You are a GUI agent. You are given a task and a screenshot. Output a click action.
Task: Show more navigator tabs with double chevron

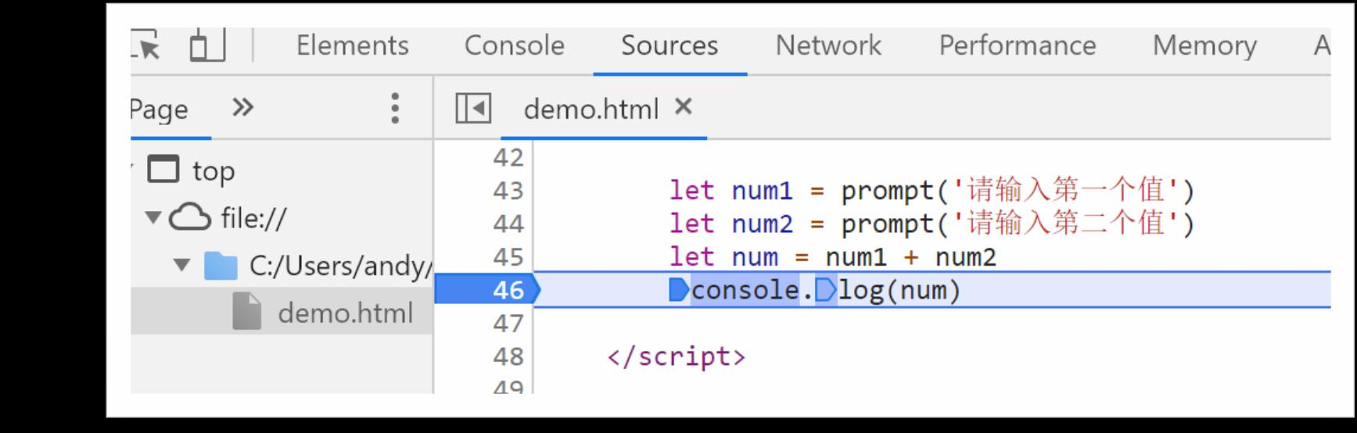tap(243, 107)
